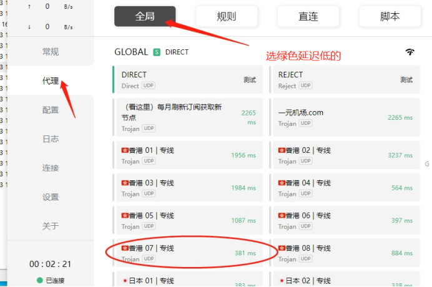Choose node 香港 03 | 专线
The width and height of the screenshot is (432, 287).
(188, 188)
